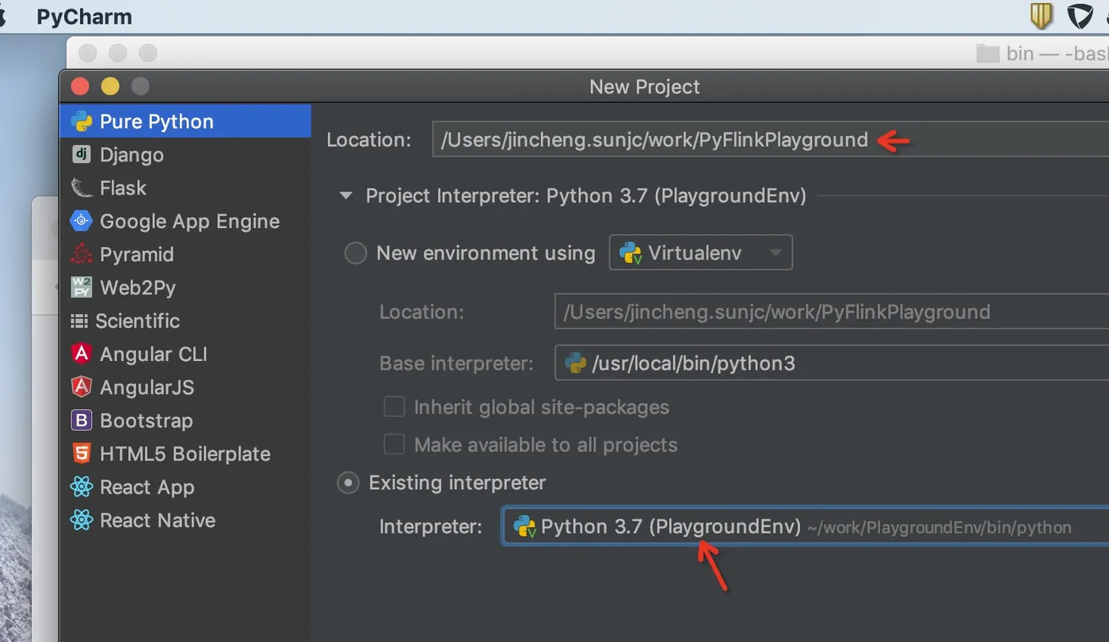Click the Scientific grid icon
Viewport: 1109px width, 642px height.
click(79, 321)
